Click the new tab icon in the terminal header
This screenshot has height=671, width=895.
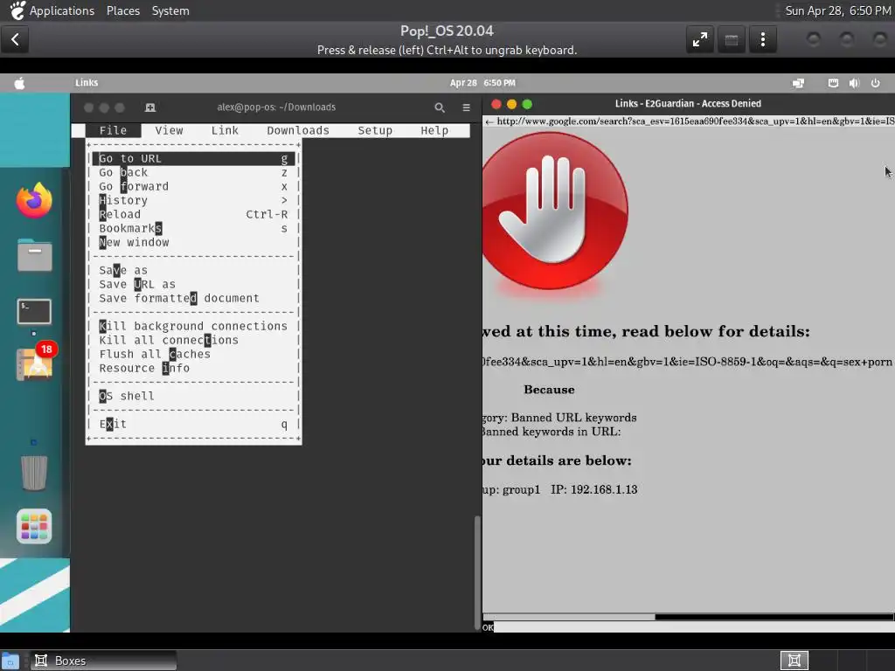point(150,107)
